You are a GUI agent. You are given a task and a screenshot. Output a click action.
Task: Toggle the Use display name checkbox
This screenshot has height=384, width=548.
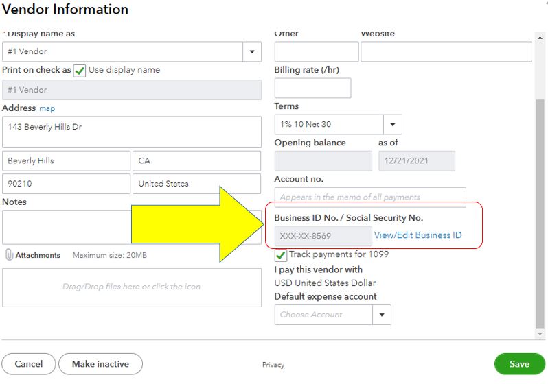pyautogui.click(x=80, y=70)
